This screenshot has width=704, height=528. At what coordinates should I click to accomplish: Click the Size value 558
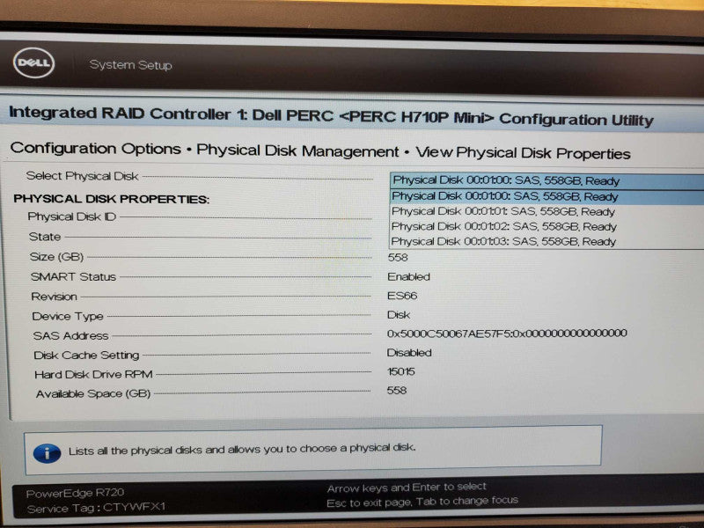click(x=398, y=257)
